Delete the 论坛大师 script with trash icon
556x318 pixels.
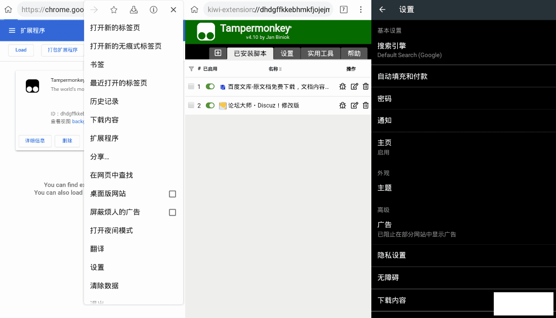(366, 105)
